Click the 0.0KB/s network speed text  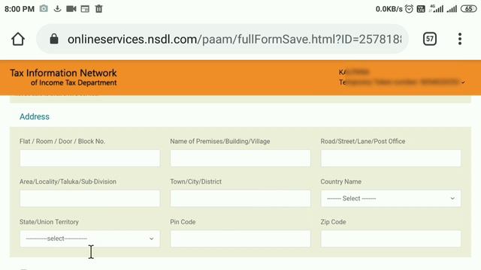[389, 9]
